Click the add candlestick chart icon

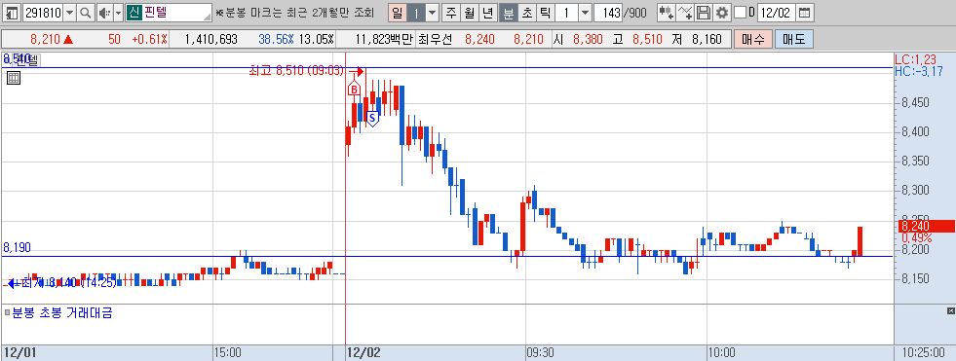click(667, 13)
